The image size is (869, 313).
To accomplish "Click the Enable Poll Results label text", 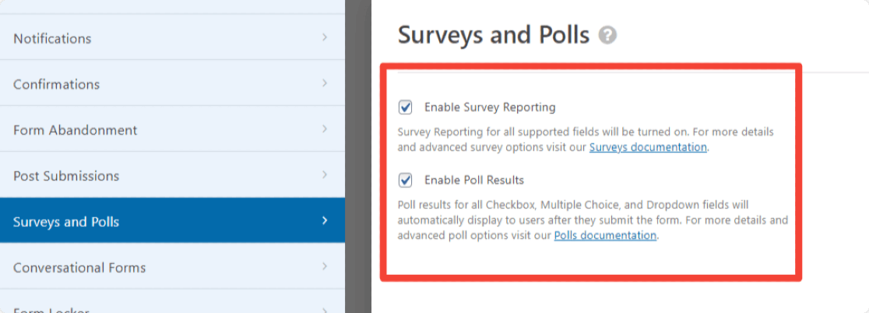I will pyautogui.click(x=474, y=180).
